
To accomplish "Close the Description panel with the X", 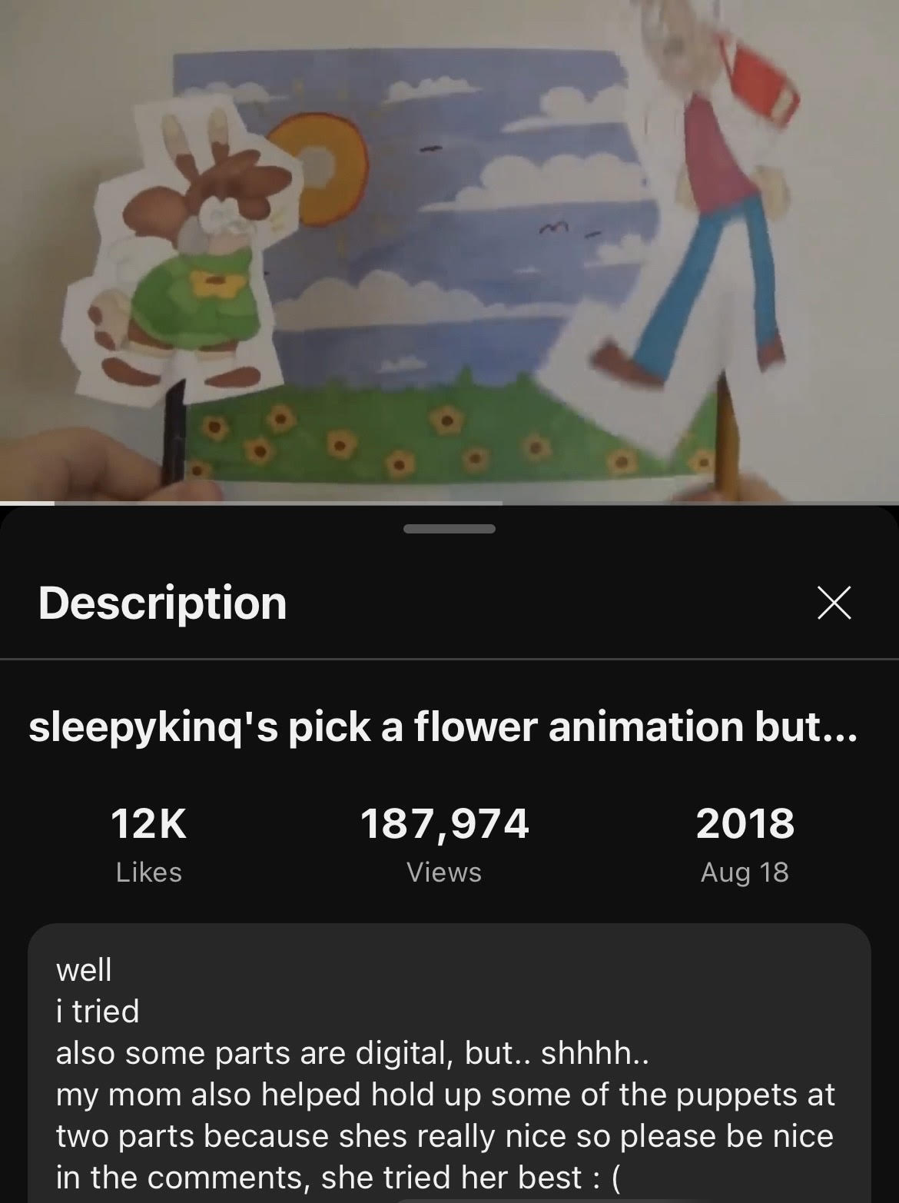I will click(833, 602).
